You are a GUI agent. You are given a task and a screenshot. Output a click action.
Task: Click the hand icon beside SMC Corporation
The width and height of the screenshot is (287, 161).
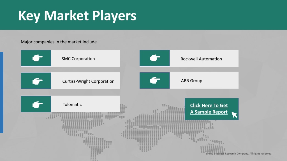pyautogui.click(x=38, y=58)
